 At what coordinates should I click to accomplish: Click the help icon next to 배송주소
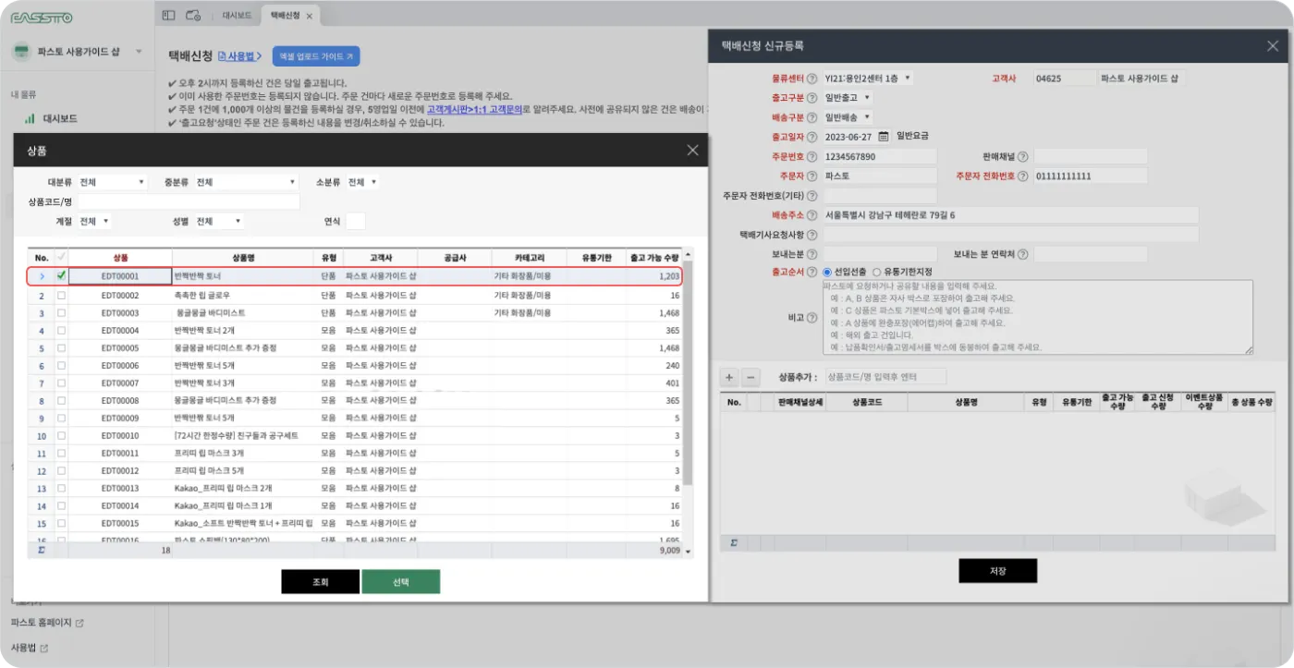click(812, 215)
